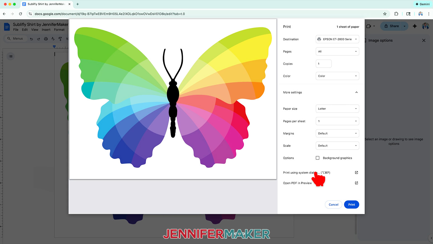Viewport: 433px width, 244px height.
Task: Select the Sublifly Shirt browser tab
Action: click(x=46, y=4)
